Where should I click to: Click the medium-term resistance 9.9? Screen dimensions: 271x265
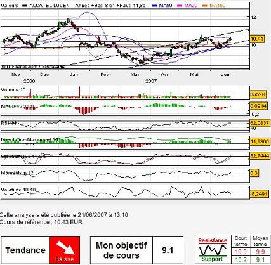click(x=260, y=252)
